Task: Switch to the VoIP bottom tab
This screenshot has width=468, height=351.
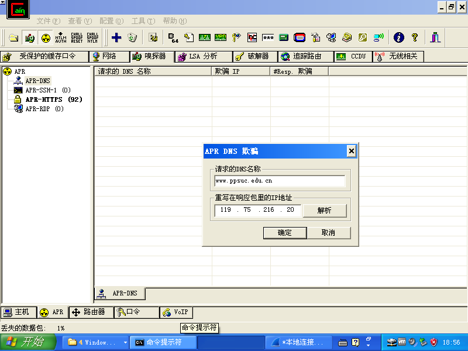Action: (x=176, y=312)
